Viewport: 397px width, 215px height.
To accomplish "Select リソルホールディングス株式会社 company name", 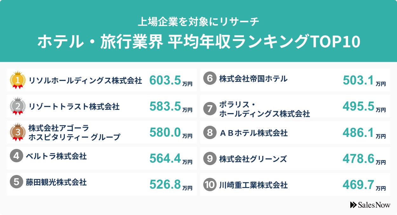I will [85, 81].
